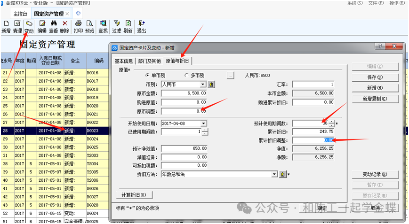Click the 保存(S) button
This screenshot has height=224, width=409.
tap(375, 77)
